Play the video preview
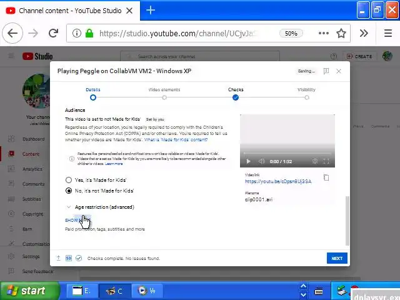Screen dimensions: 400x300 249,161
